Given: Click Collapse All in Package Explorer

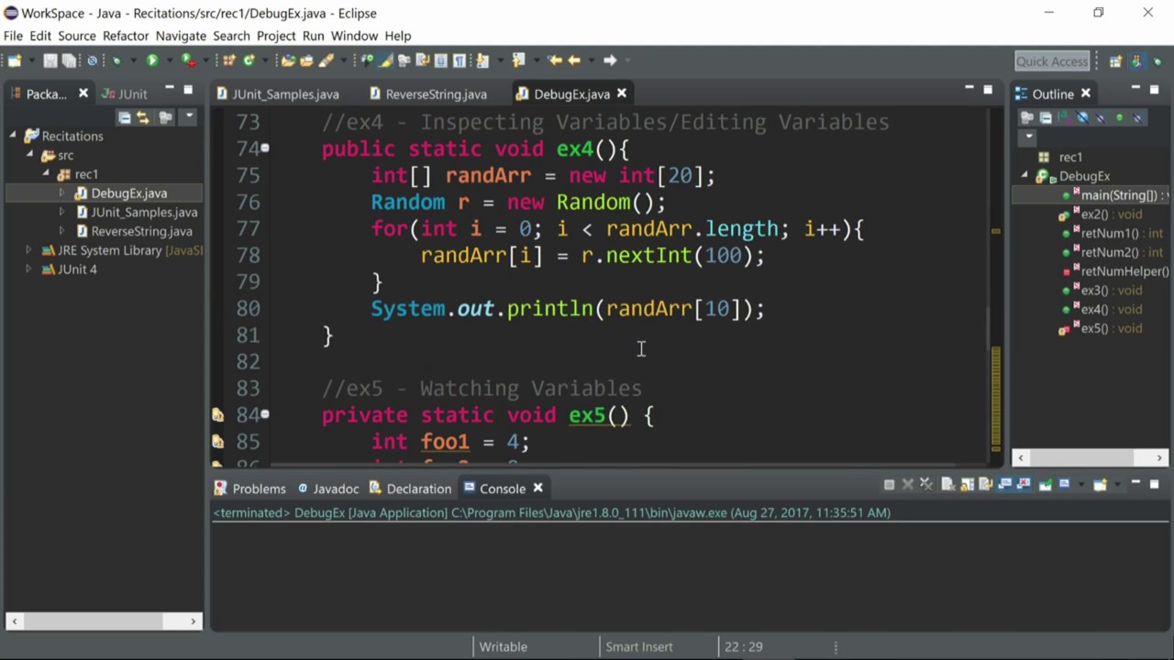Looking at the screenshot, I should (124, 117).
